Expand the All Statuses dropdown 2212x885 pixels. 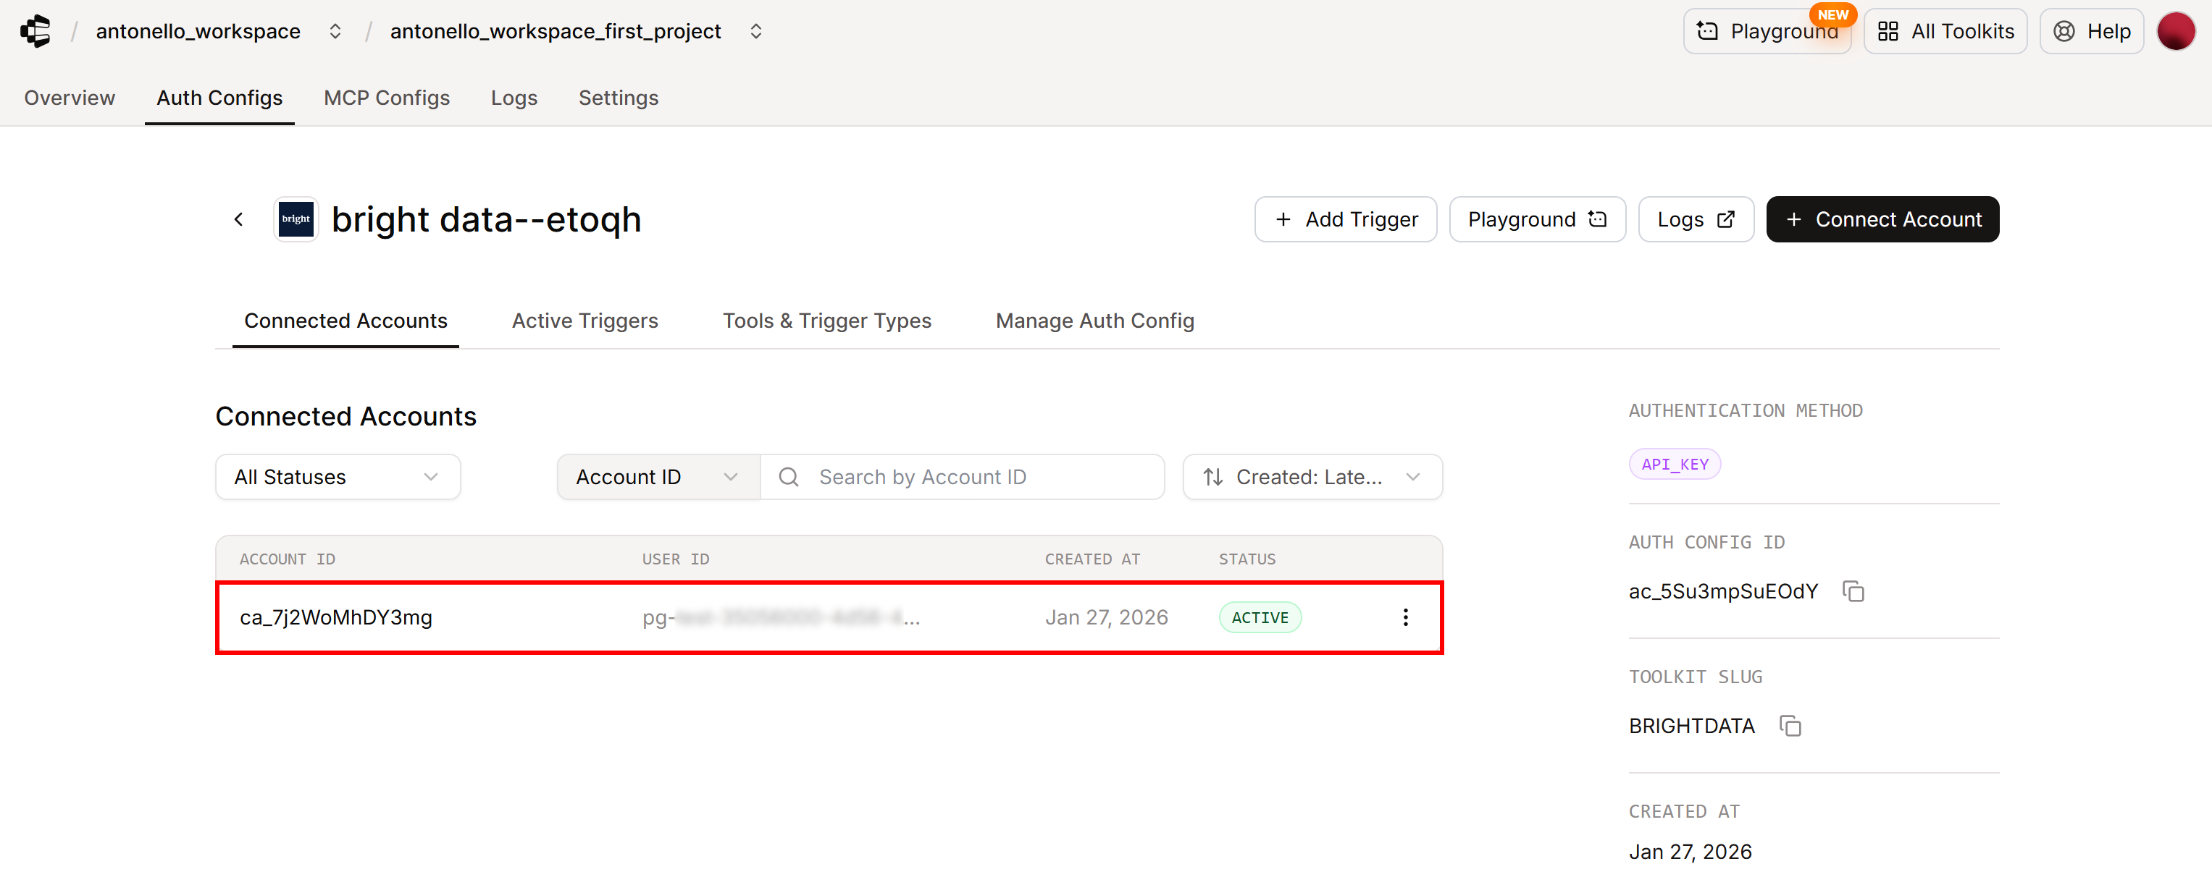338,477
